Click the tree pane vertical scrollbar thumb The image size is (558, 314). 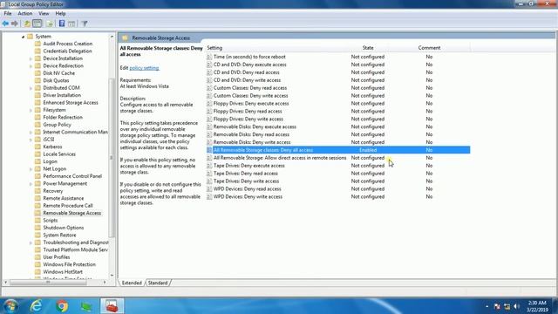pyautogui.click(x=112, y=157)
